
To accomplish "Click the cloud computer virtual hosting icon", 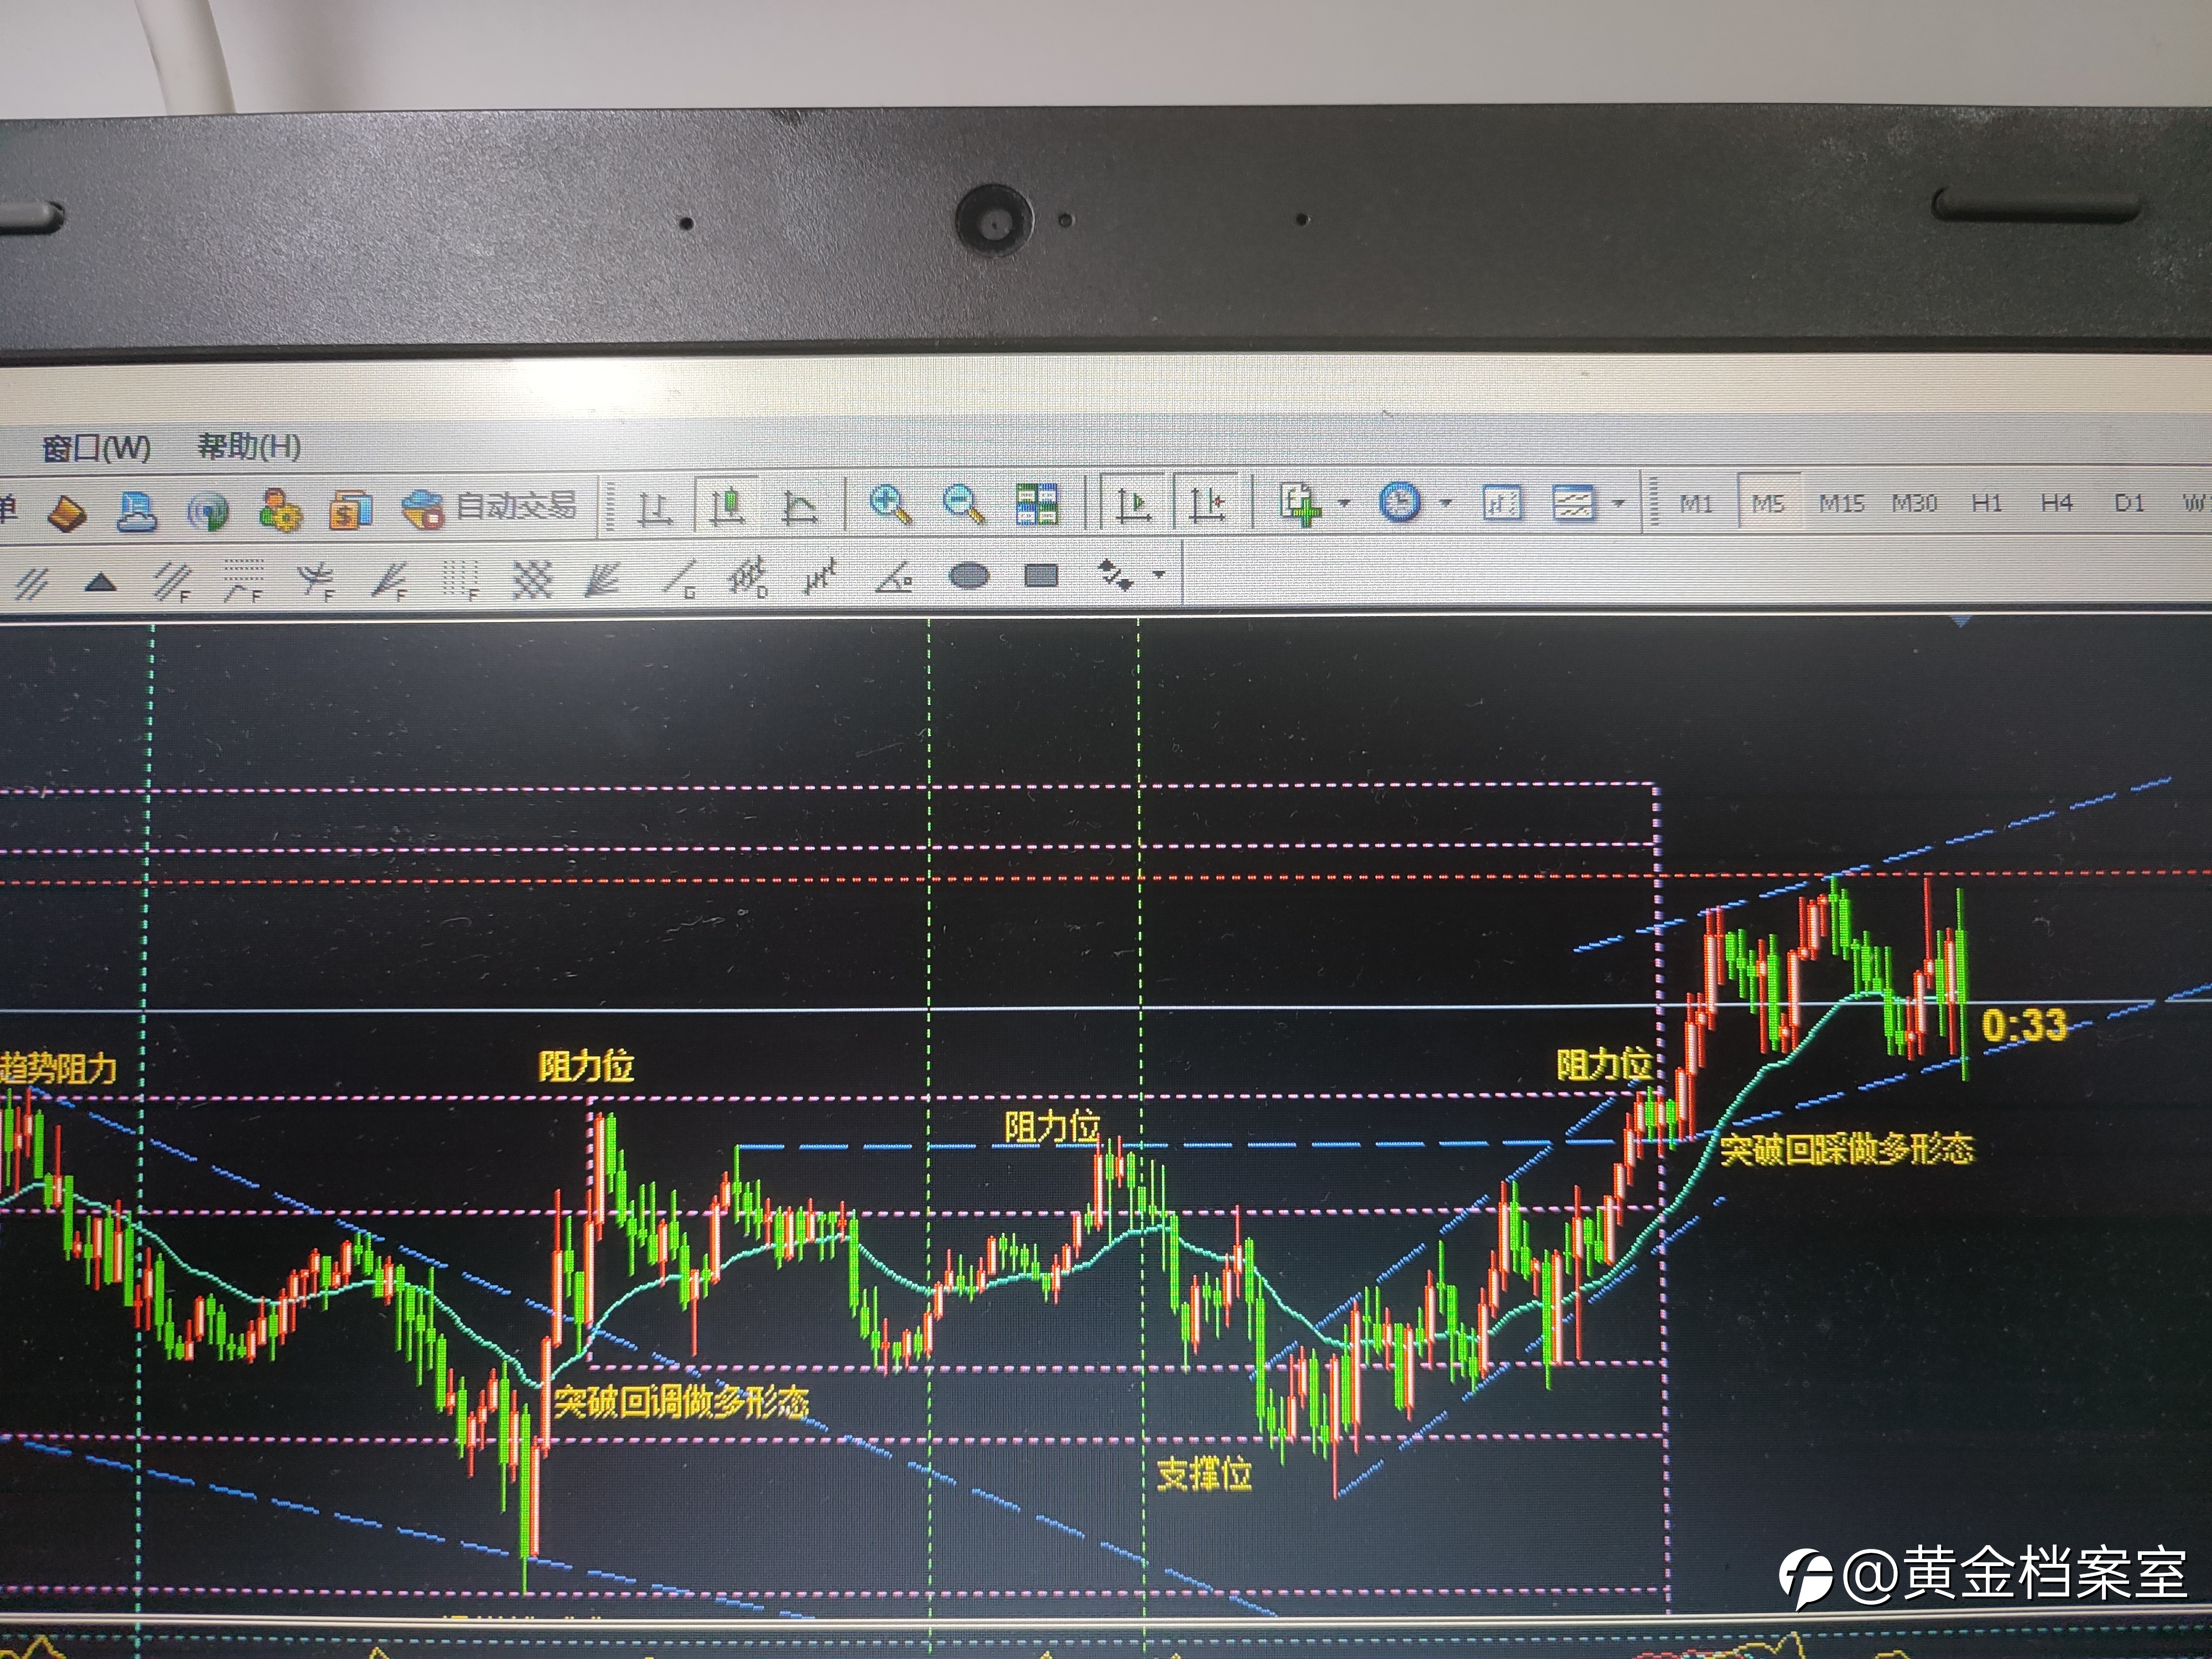I will tap(136, 511).
